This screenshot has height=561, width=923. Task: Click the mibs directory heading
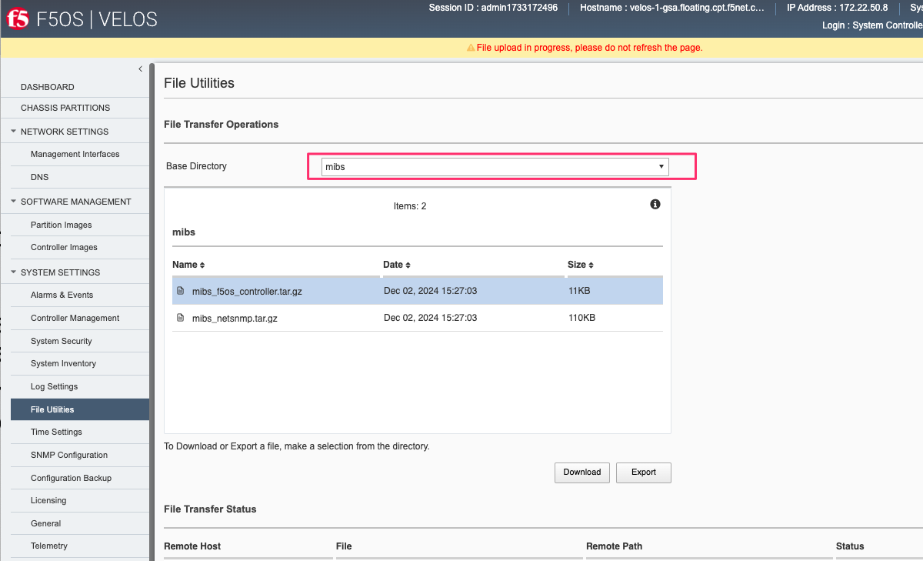coord(184,232)
